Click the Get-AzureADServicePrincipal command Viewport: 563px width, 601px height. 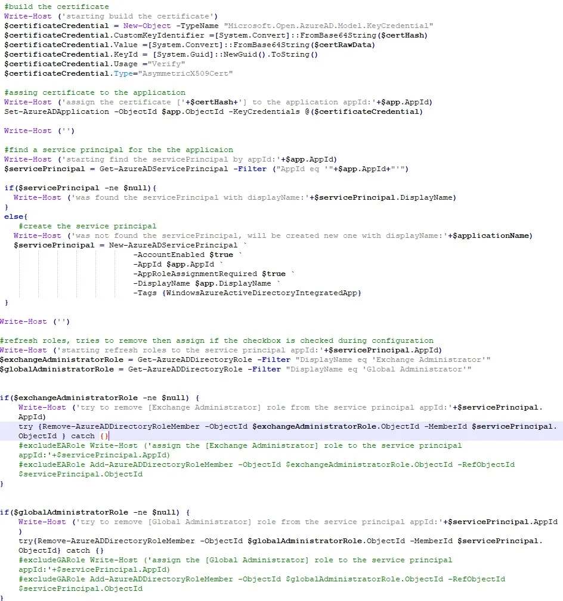pyautogui.click(x=164, y=169)
